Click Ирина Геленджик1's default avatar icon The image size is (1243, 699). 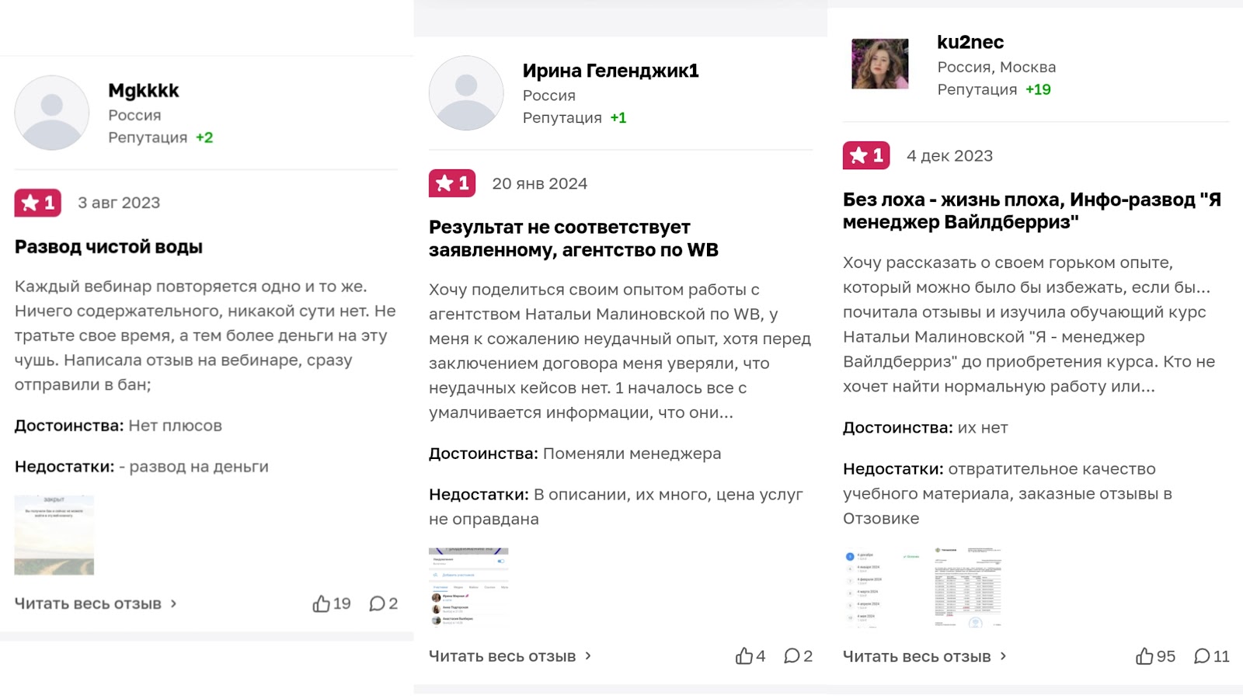tap(466, 93)
